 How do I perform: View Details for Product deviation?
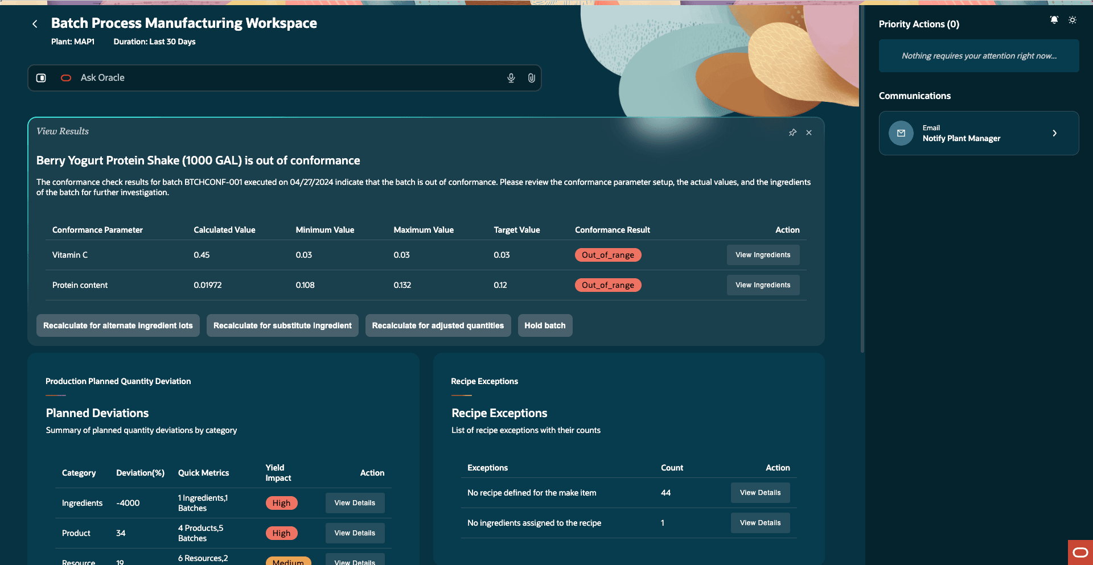point(355,533)
